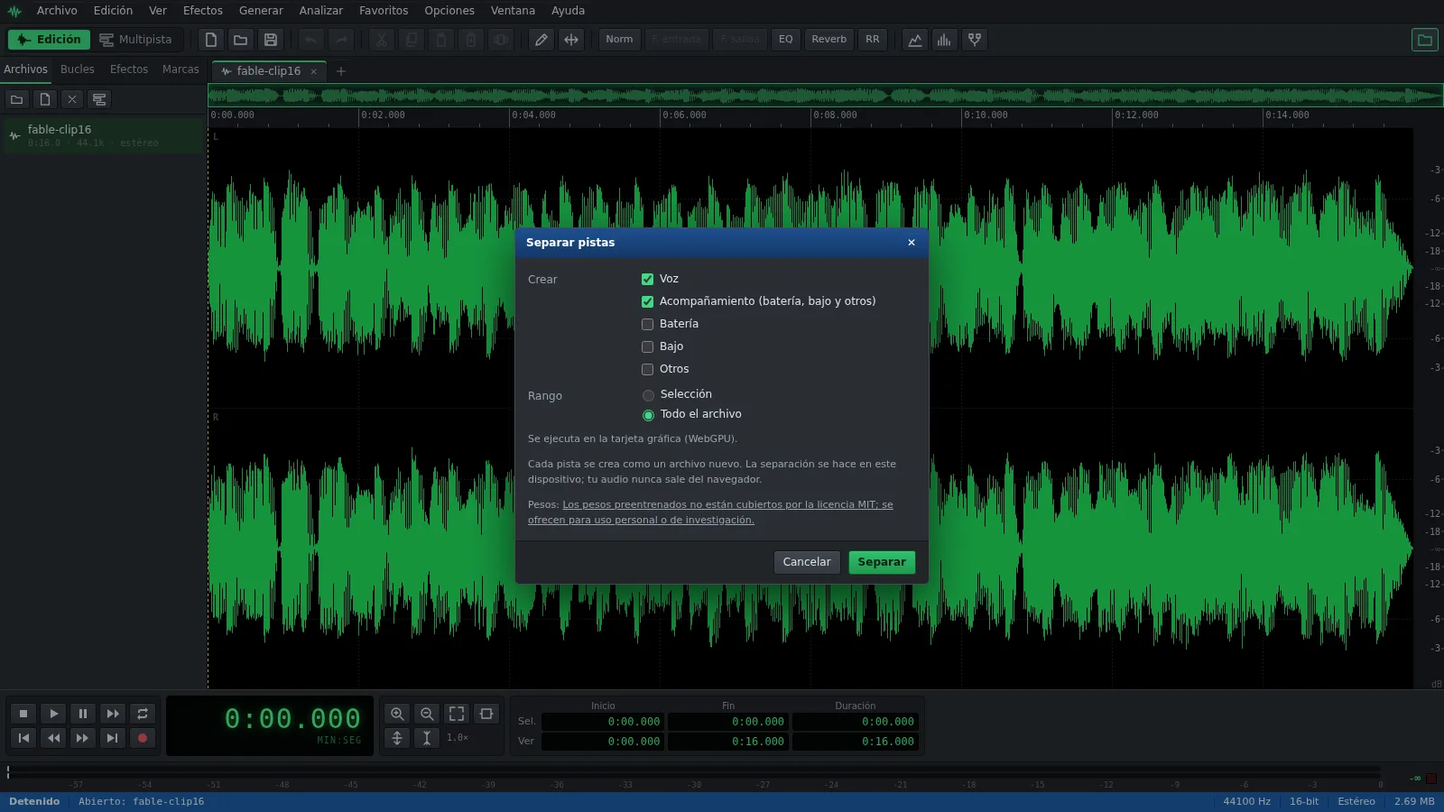Select fable-clip16 in the file list
1444x812 pixels.
pyautogui.click(x=104, y=135)
